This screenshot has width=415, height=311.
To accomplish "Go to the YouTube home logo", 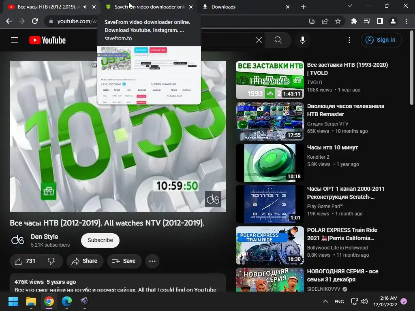I will pos(47,40).
